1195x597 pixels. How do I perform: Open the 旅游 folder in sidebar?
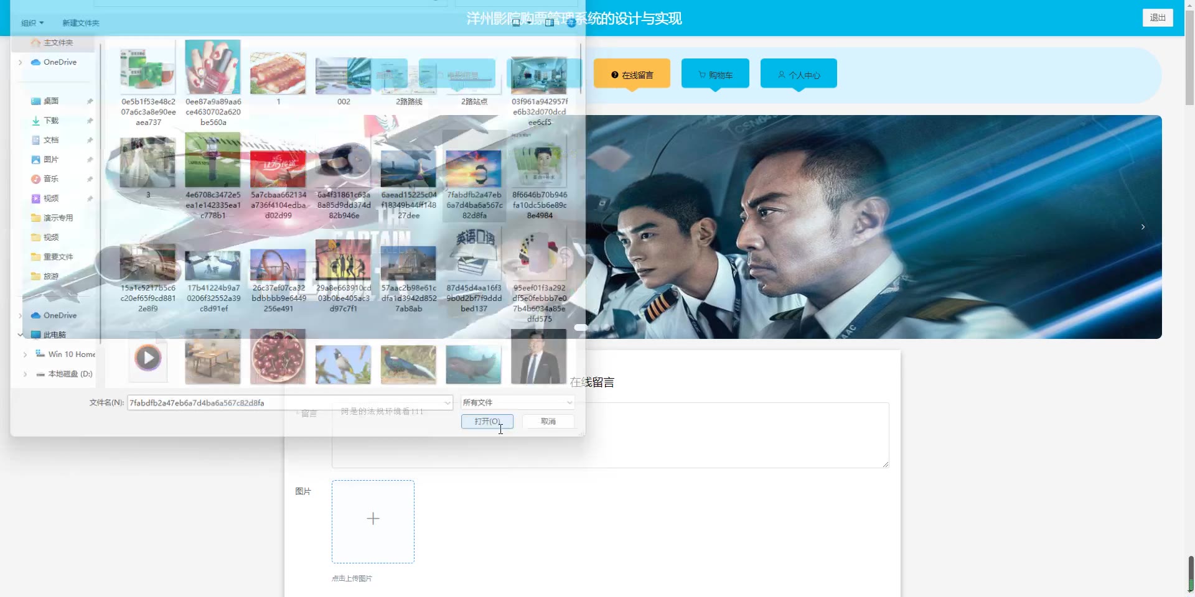pyautogui.click(x=50, y=276)
